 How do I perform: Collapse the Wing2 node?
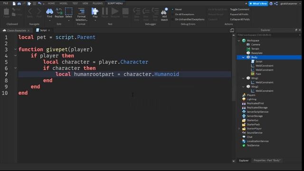pyautogui.click(x=243, y=86)
